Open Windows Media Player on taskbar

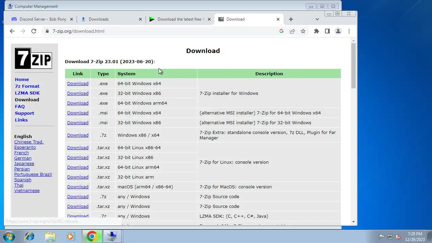point(70,237)
